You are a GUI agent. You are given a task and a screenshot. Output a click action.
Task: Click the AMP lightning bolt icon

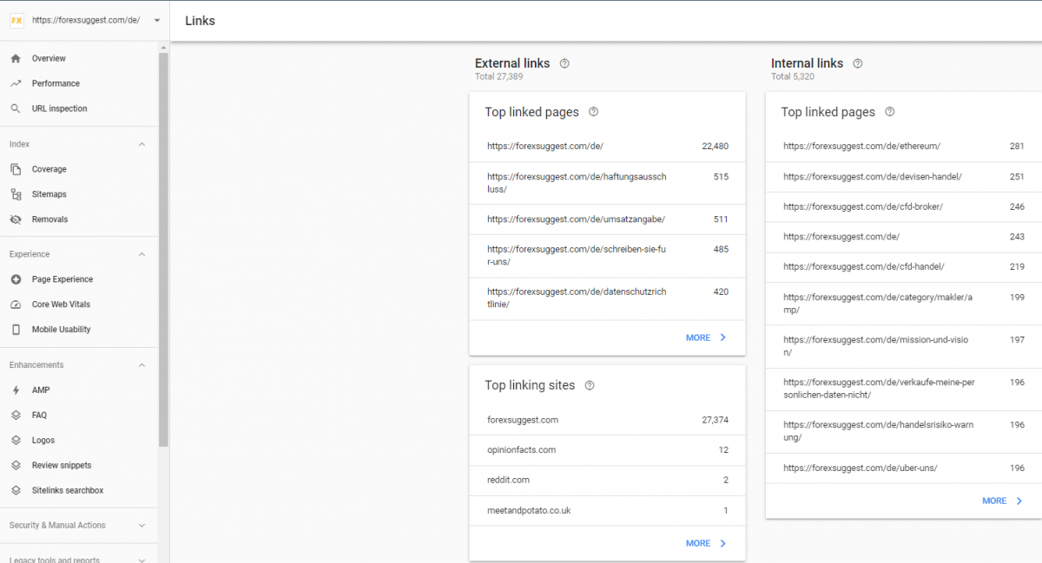(x=16, y=390)
